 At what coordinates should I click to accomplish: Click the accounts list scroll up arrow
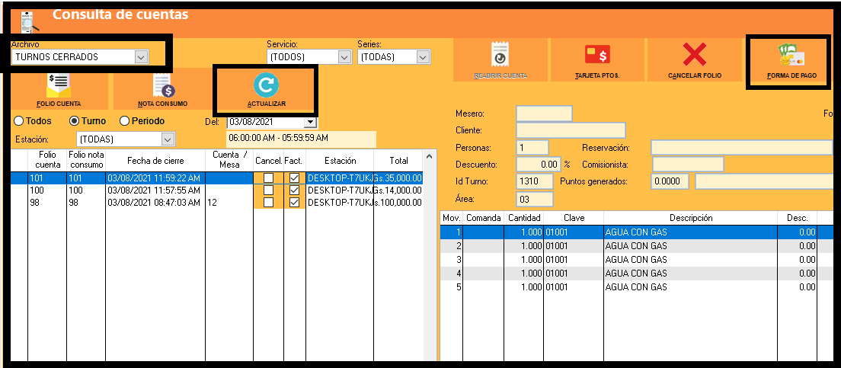coord(429,157)
